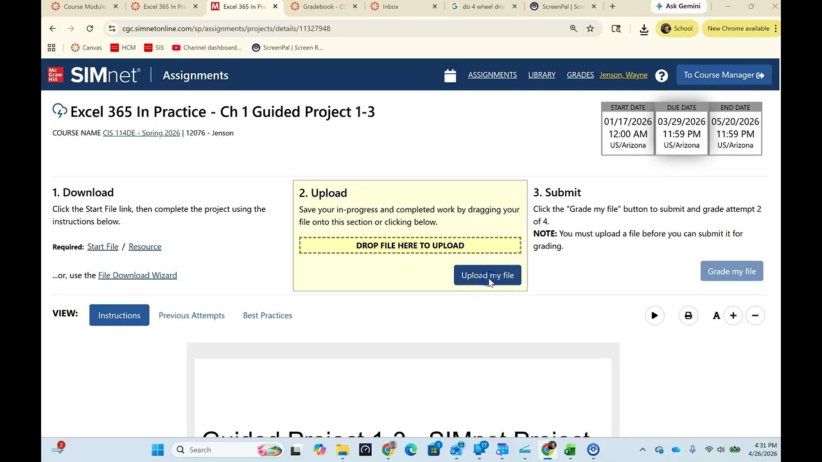Image resolution: width=822 pixels, height=462 pixels.
Task: Open the HCM bookmark
Action: point(123,47)
